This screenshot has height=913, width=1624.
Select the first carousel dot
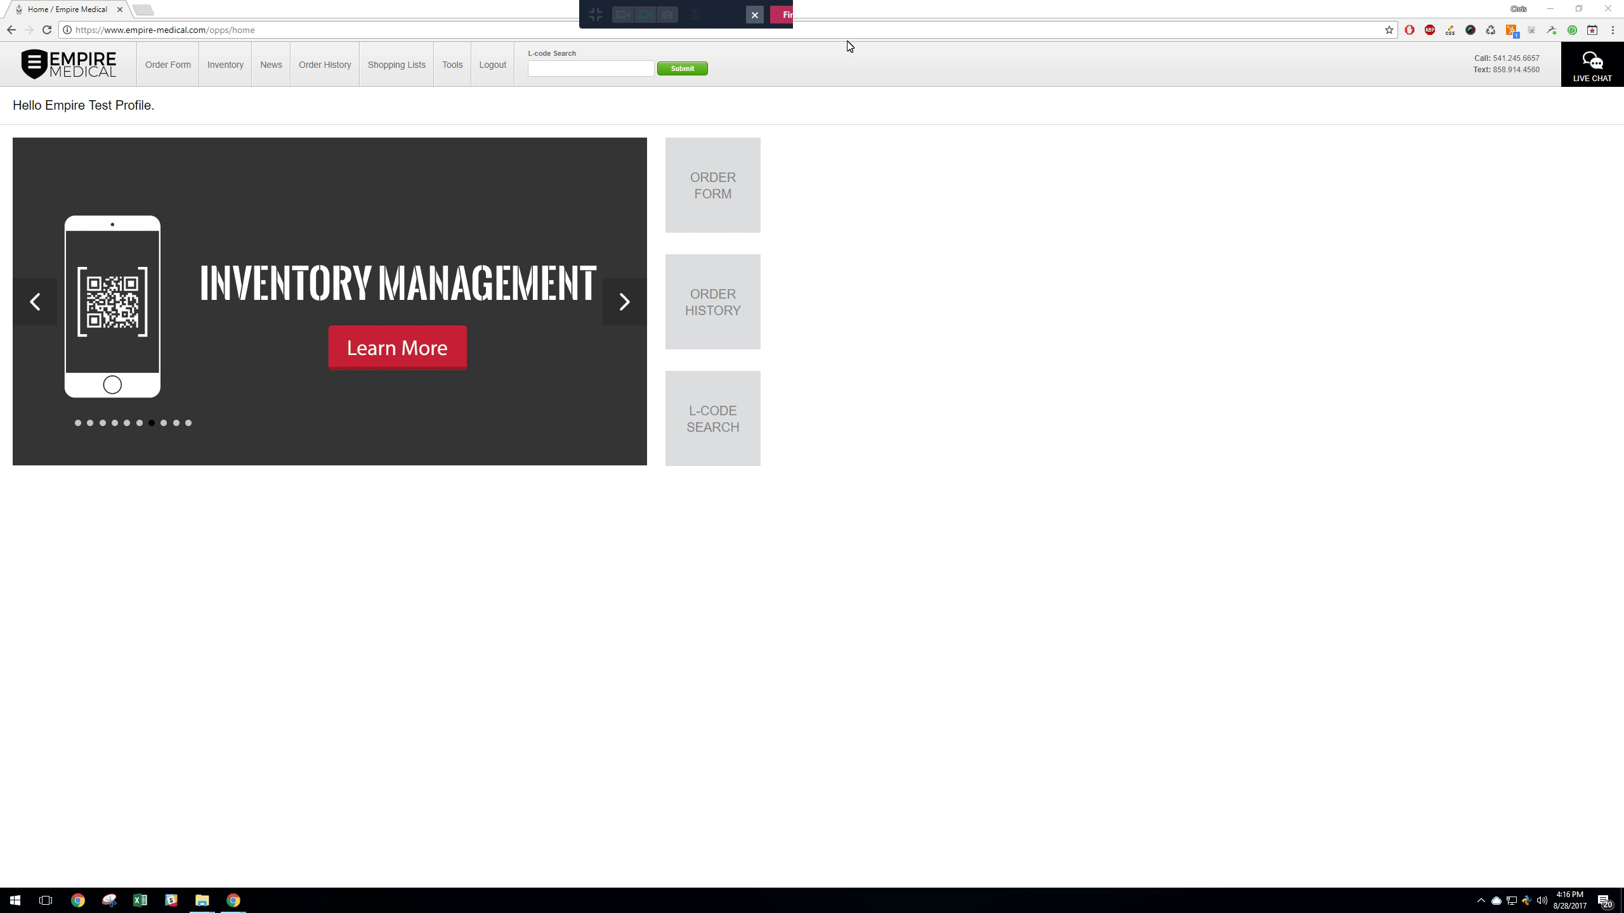[78, 423]
